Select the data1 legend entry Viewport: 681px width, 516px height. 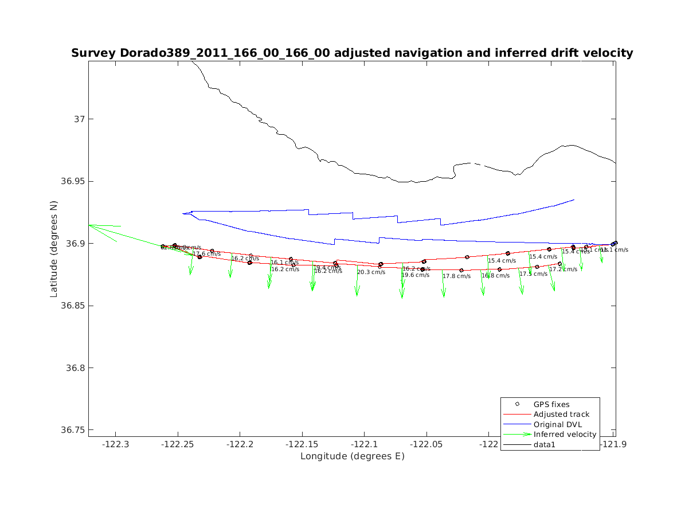545,444
